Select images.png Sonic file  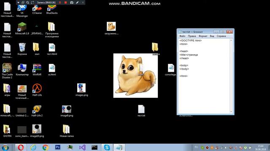(81, 90)
